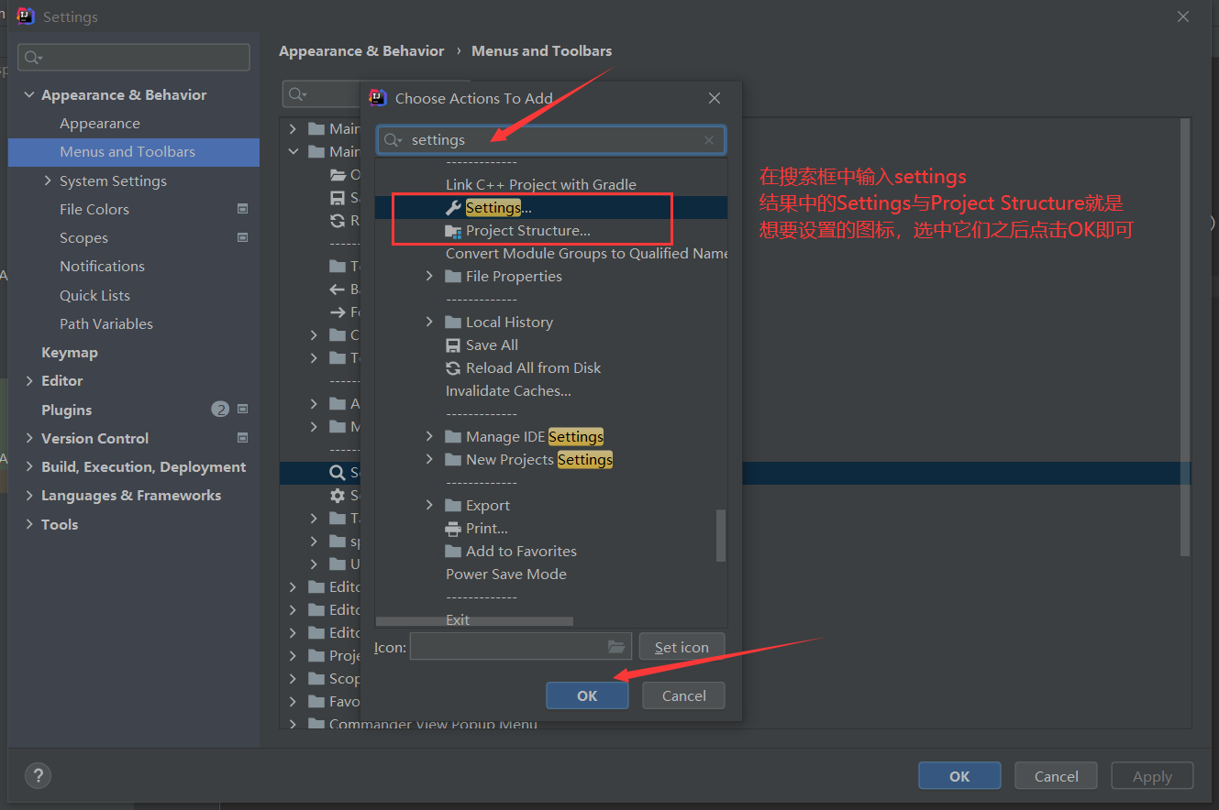Image resolution: width=1219 pixels, height=810 pixels.
Task: Click the Export folder icon
Action: point(453,506)
